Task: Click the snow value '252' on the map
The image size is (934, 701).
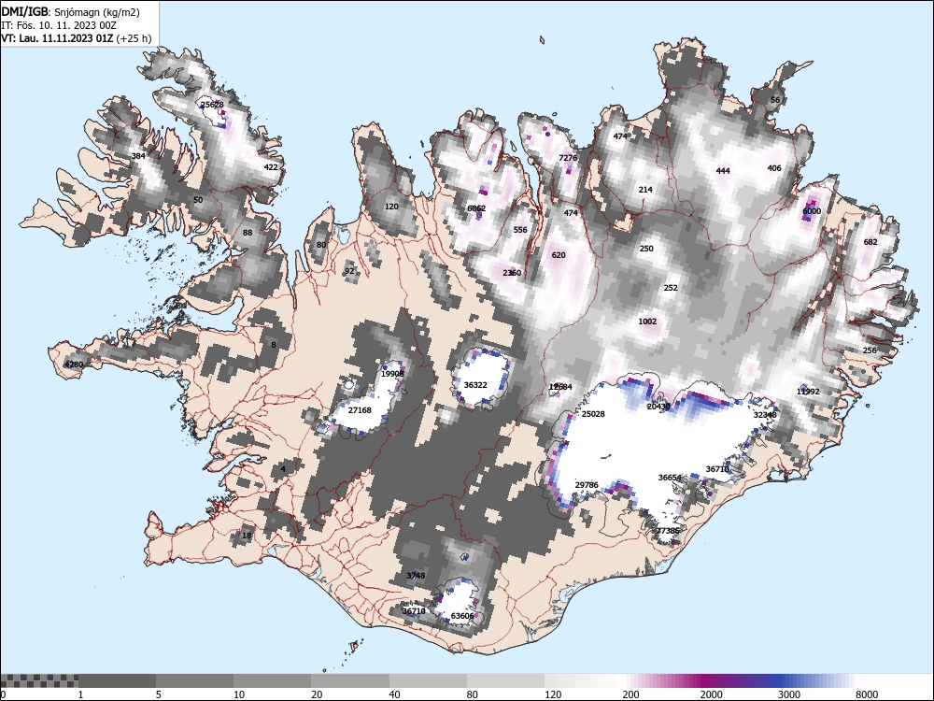Action: tap(671, 287)
